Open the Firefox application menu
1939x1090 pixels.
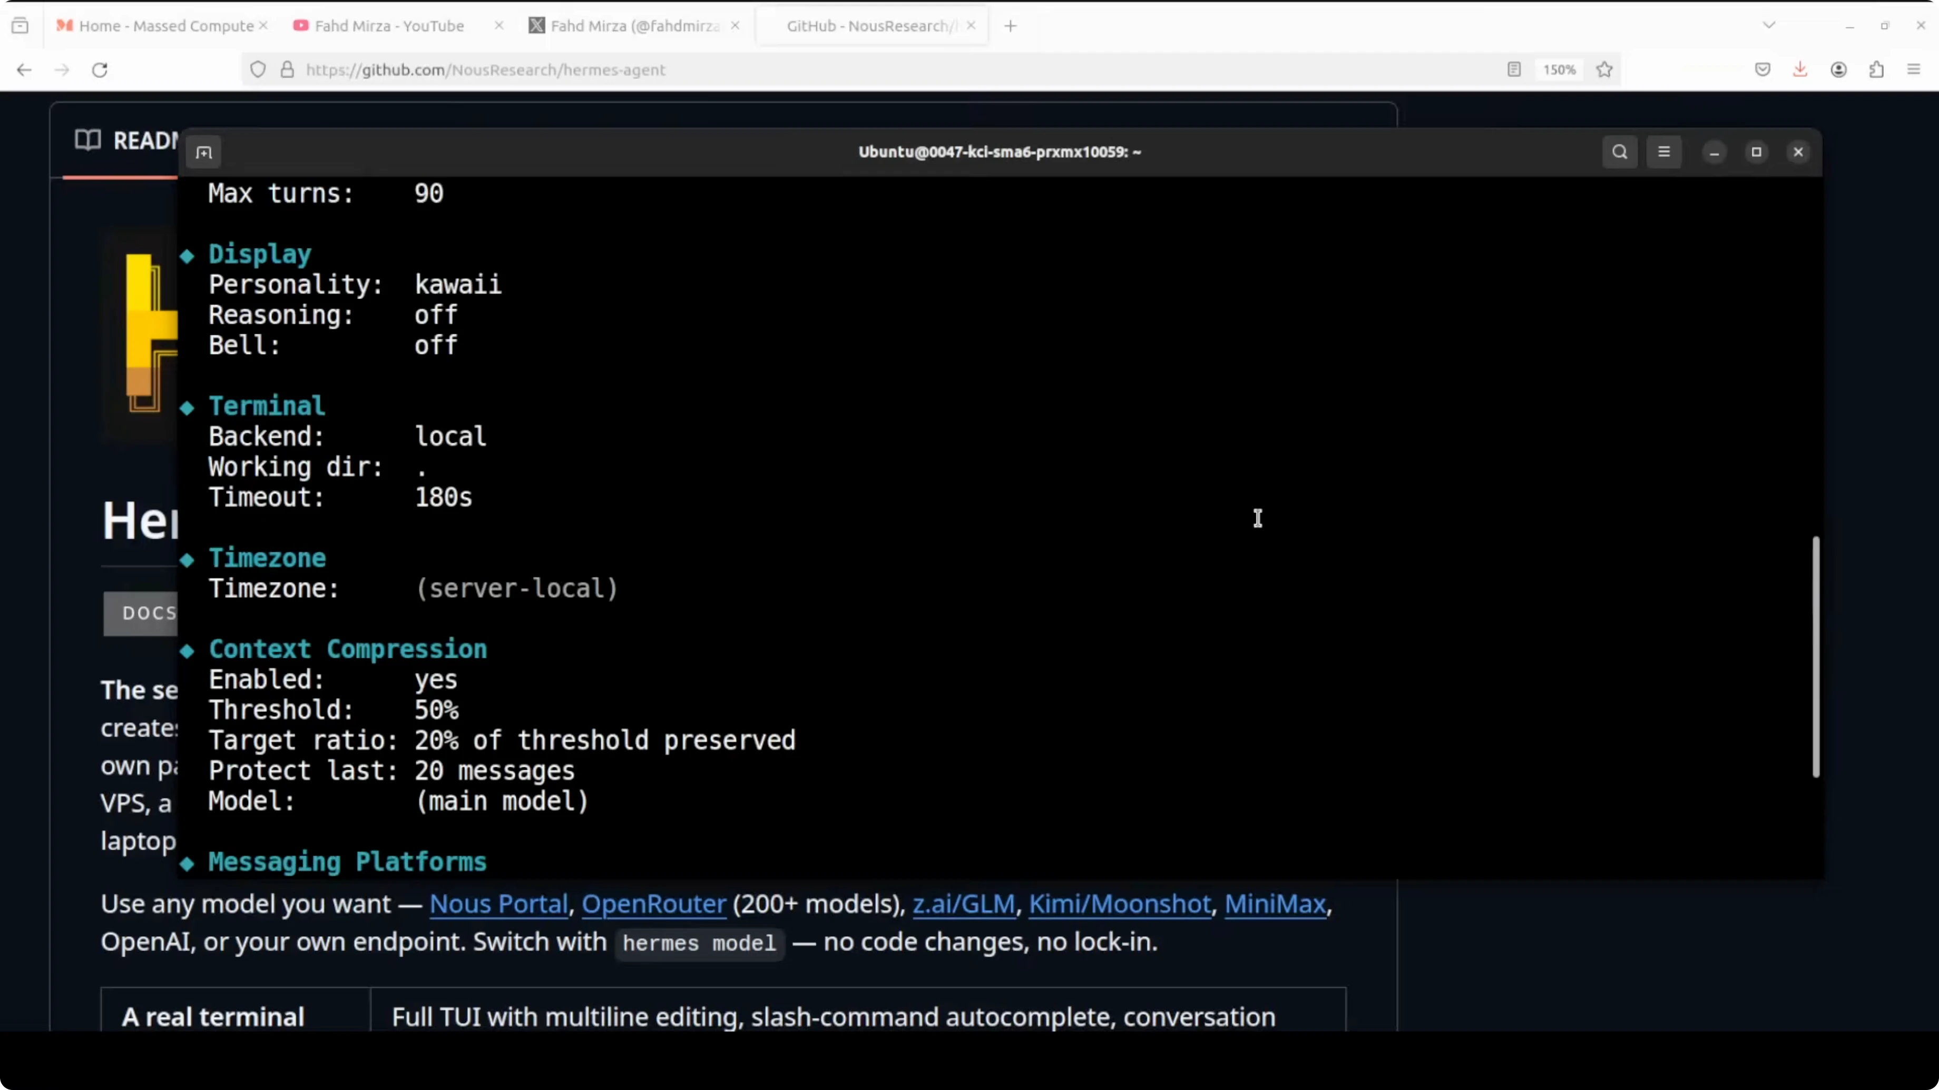(x=1913, y=70)
